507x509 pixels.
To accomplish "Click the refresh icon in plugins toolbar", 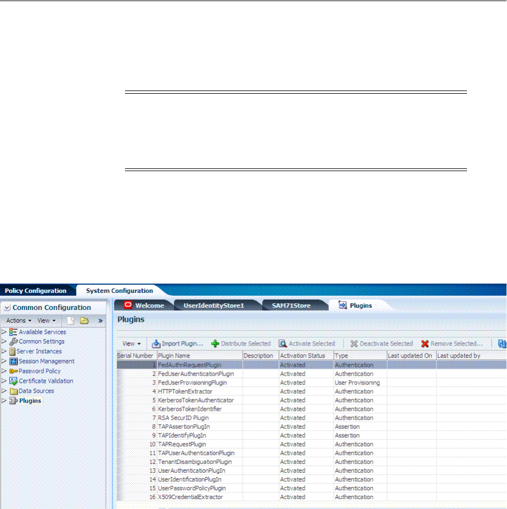I will 502,343.
